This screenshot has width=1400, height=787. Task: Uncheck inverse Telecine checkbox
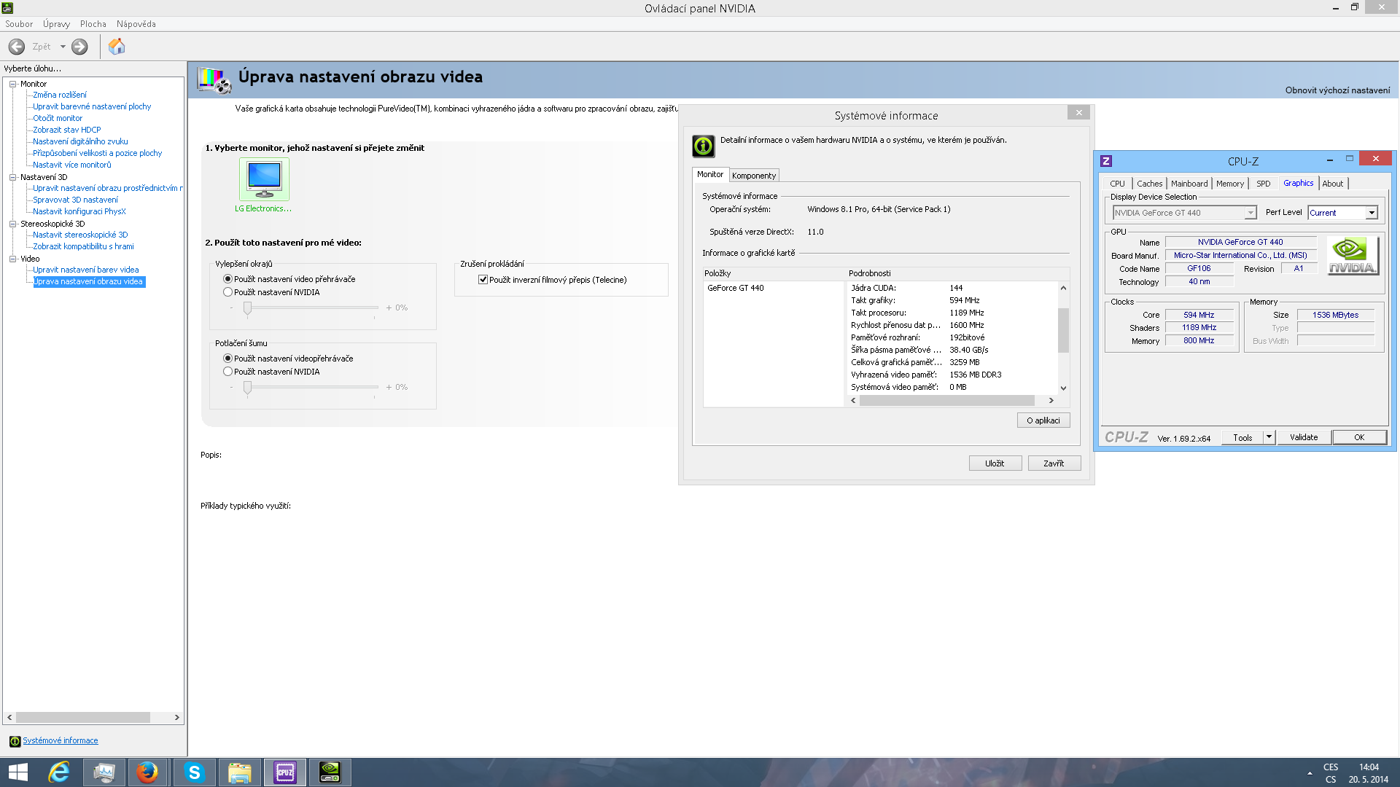(x=483, y=280)
